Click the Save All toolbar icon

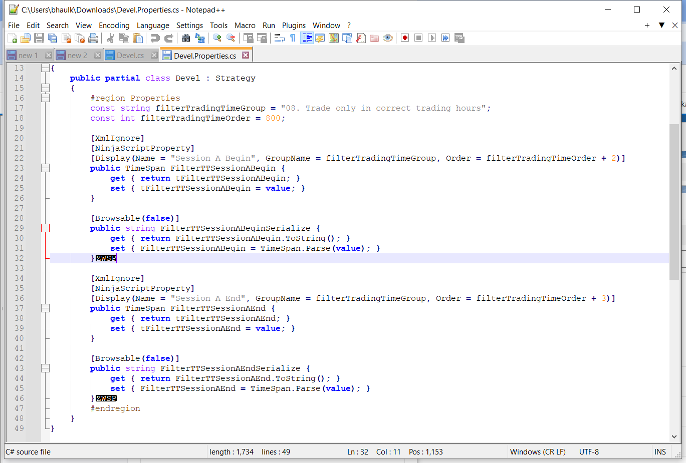(x=53, y=38)
